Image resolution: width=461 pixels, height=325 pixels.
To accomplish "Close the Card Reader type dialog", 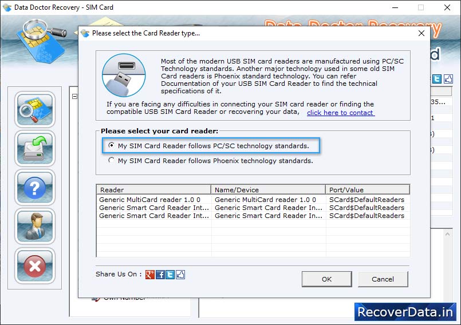I will [421, 33].
